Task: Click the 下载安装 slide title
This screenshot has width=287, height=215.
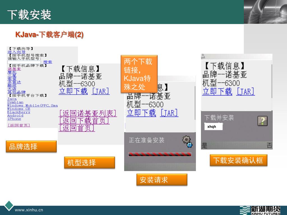Action: click(x=29, y=15)
